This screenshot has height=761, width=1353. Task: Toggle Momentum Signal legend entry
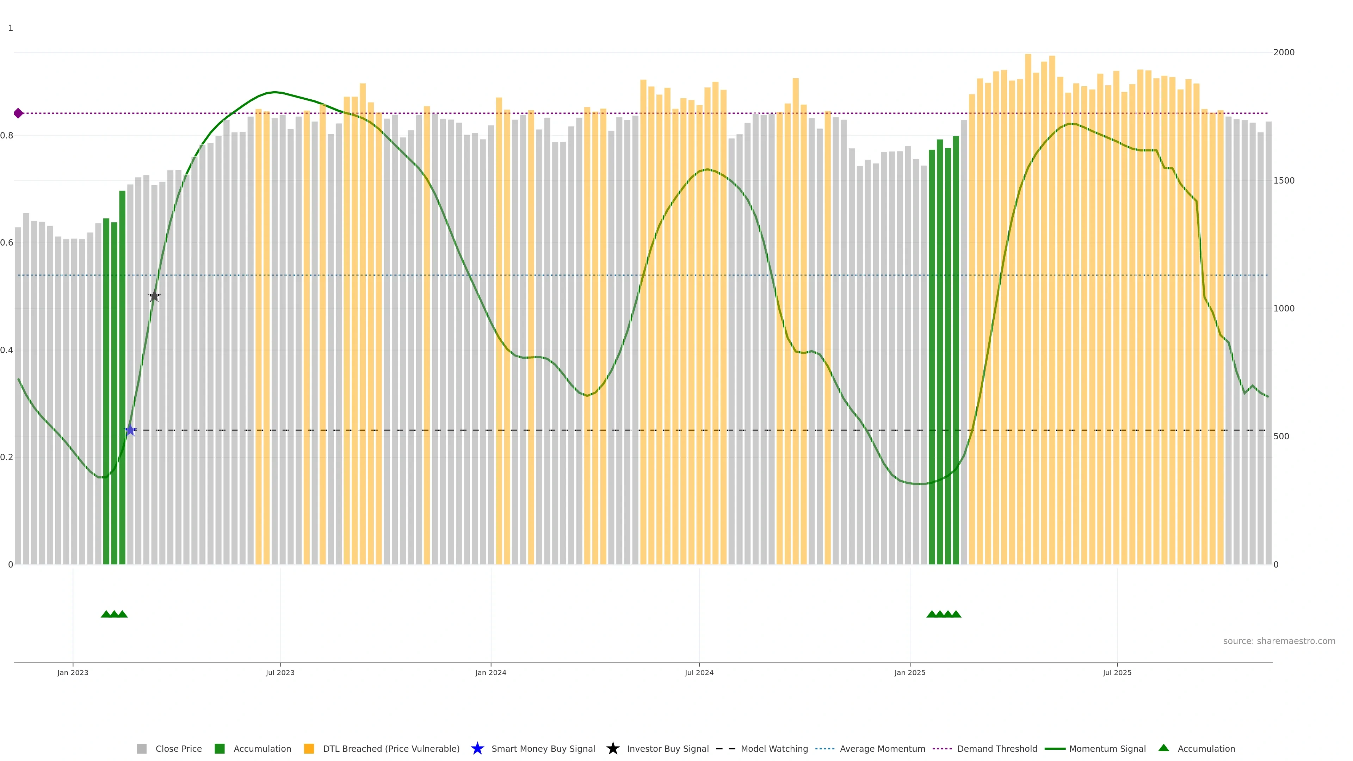coord(1107,749)
